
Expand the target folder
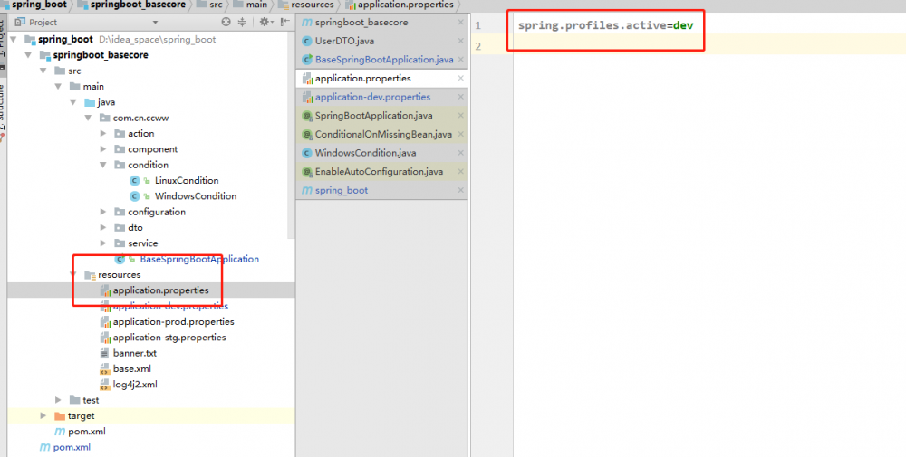point(43,415)
